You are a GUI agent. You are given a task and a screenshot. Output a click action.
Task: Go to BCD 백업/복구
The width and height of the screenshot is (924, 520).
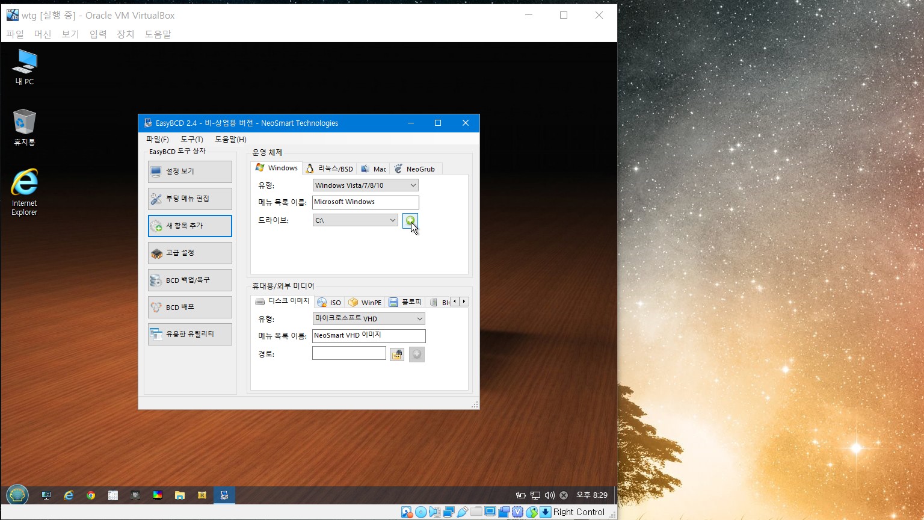(x=190, y=280)
